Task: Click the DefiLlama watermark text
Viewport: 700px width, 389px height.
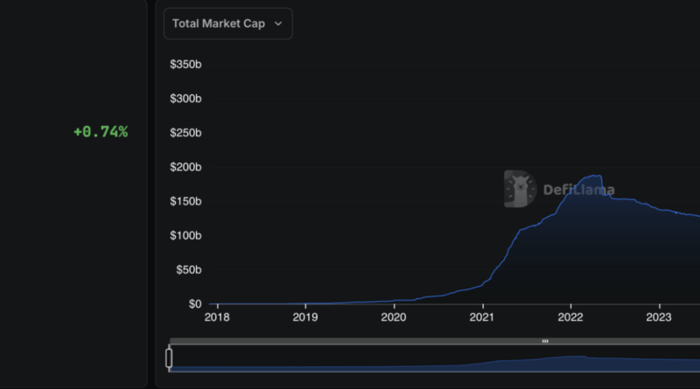Action: pyautogui.click(x=578, y=190)
